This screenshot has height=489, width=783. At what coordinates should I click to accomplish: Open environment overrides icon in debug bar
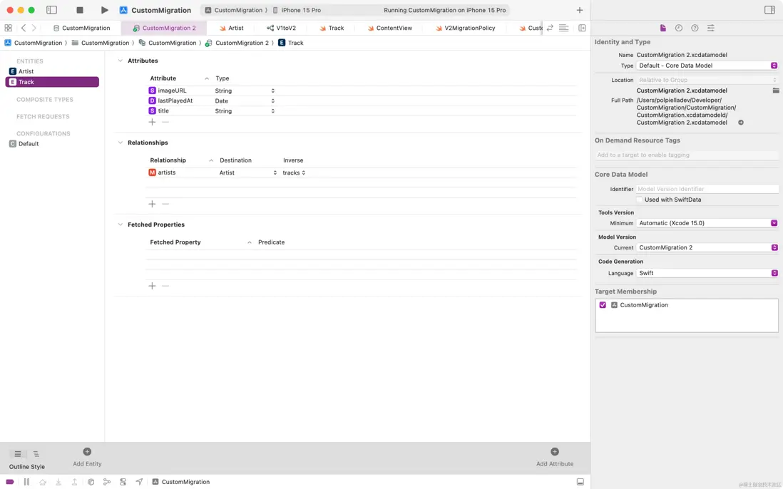point(123,482)
